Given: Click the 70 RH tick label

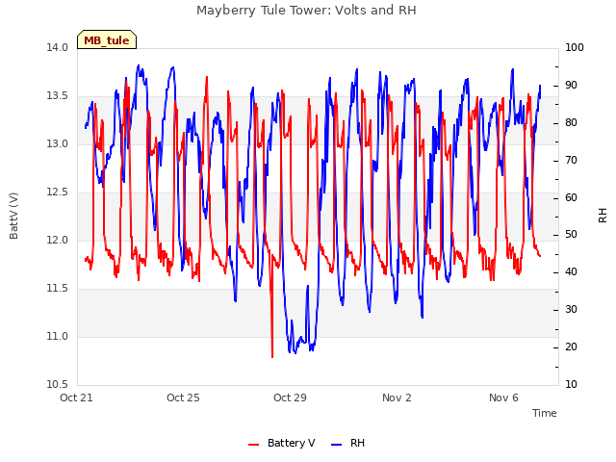Looking at the screenshot, I should click(x=571, y=161).
